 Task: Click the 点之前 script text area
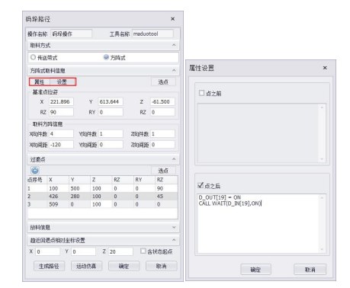tap(258, 133)
